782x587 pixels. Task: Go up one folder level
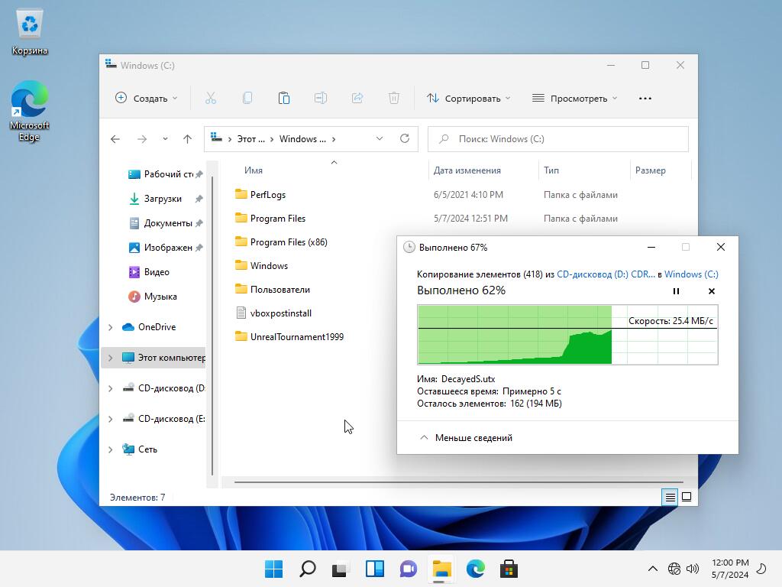[187, 138]
